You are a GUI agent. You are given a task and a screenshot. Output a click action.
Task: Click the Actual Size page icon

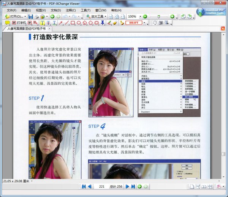coord(111,17)
